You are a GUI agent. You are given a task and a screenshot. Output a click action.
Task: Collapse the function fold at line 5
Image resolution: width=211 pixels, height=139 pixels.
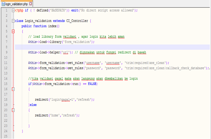[13, 31]
